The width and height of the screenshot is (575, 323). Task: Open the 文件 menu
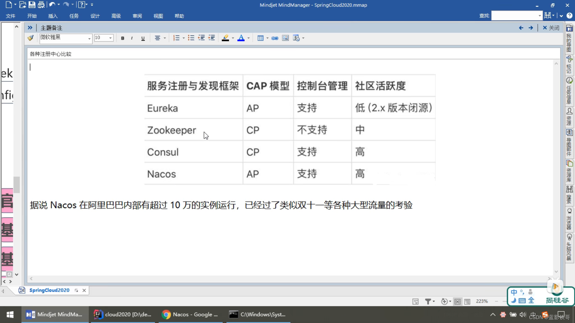[x=10, y=16]
